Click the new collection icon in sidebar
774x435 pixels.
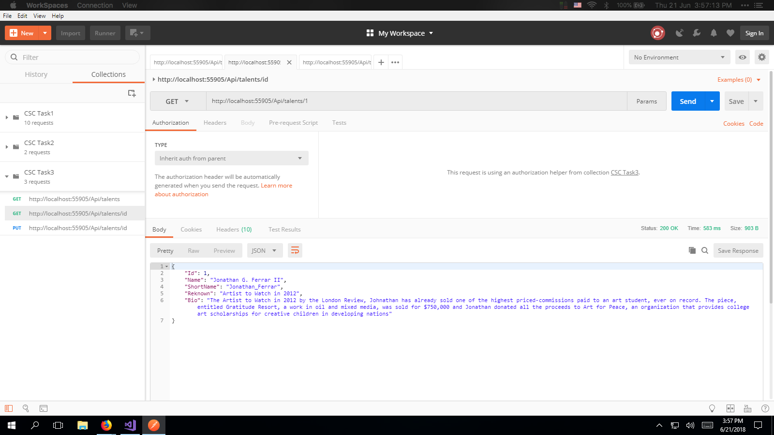(x=132, y=93)
